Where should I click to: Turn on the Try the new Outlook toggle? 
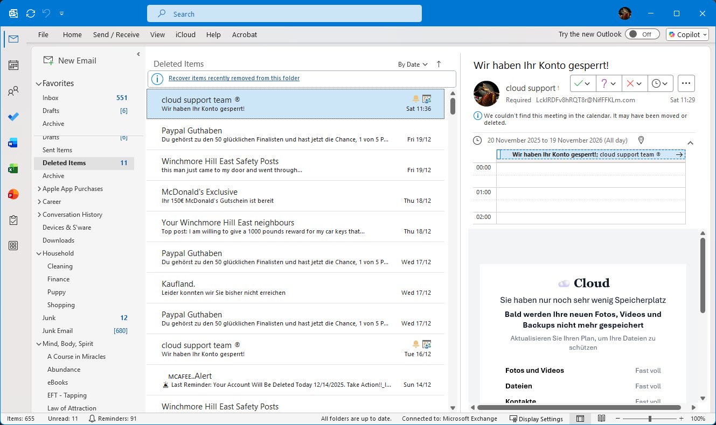[x=642, y=34]
